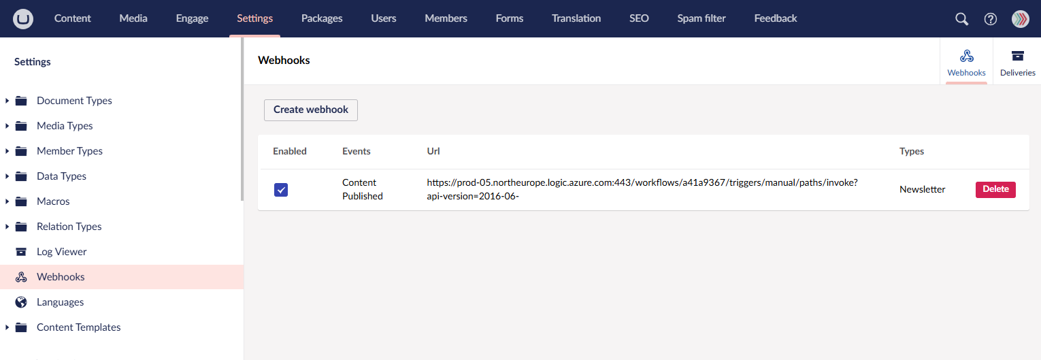1041x360 pixels.
Task: Click the Content Templates folder icon
Action: (21, 327)
